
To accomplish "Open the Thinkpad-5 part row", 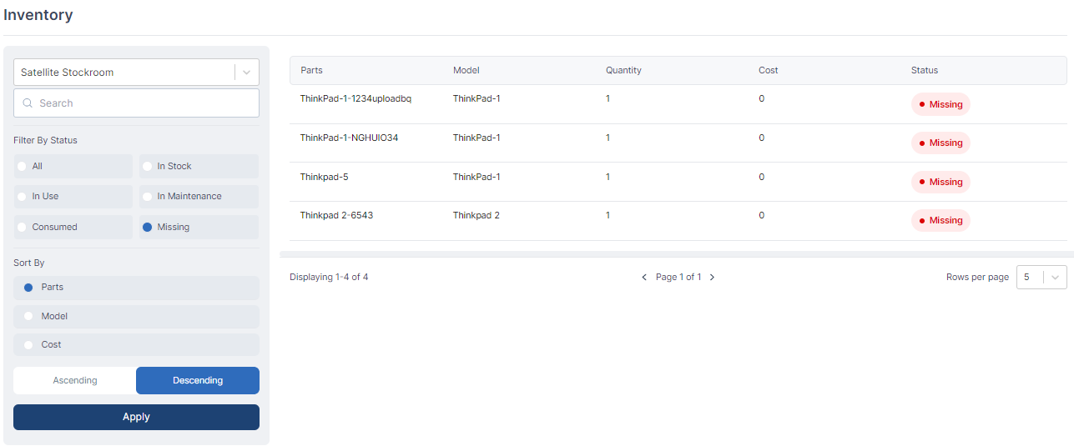I will [x=678, y=182].
